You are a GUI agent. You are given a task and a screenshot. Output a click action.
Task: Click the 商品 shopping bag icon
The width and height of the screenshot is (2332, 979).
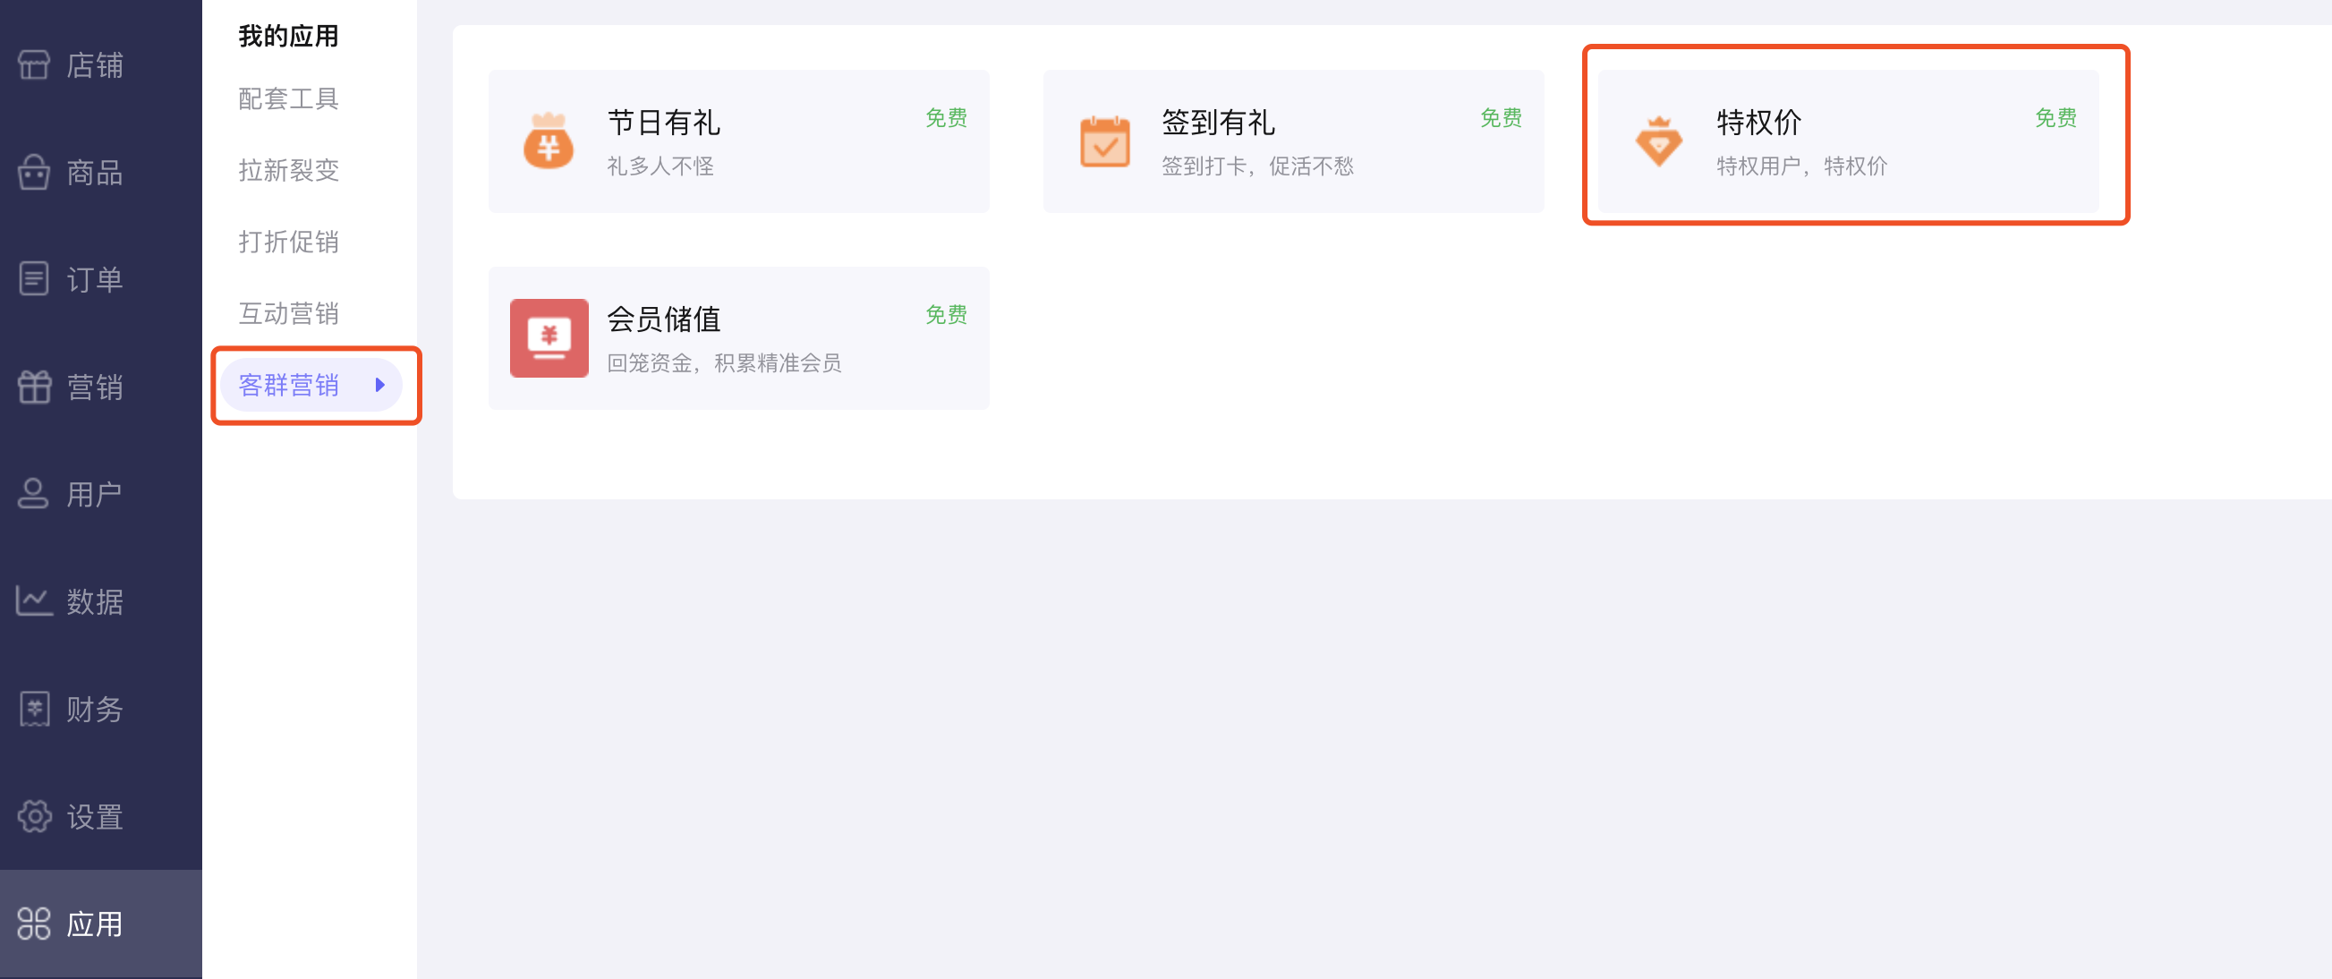click(x=33, y=172)
